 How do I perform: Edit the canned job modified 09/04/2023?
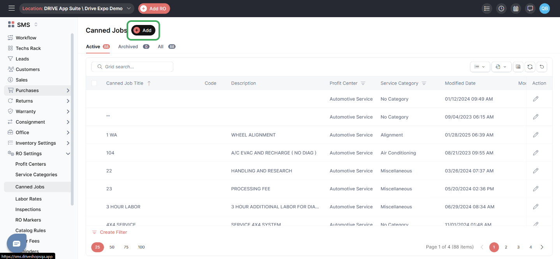tap(535, 117)
